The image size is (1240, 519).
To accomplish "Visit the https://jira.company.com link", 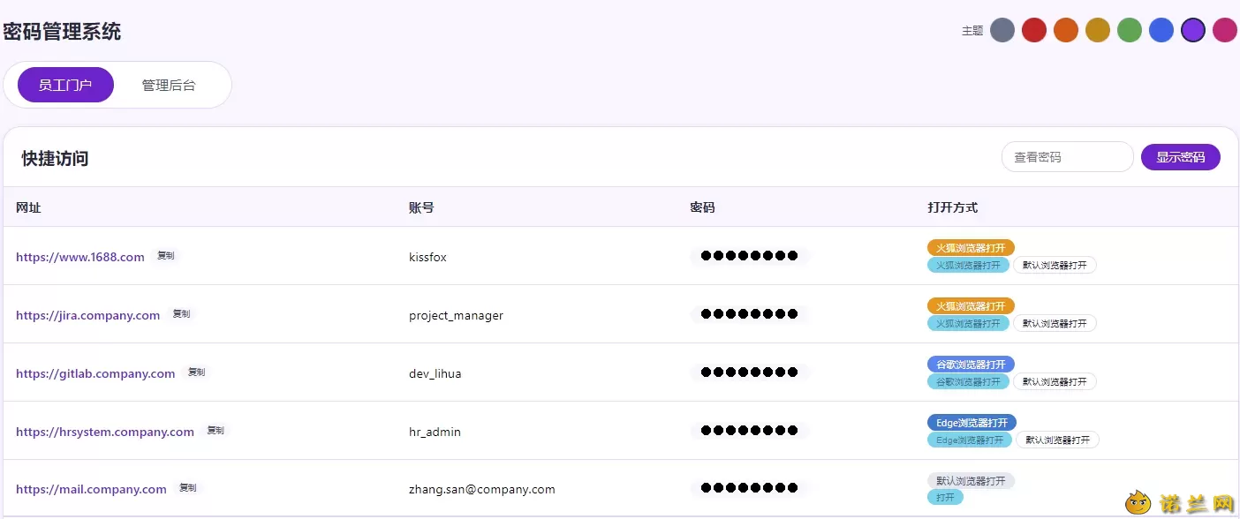I will [88, 315].
